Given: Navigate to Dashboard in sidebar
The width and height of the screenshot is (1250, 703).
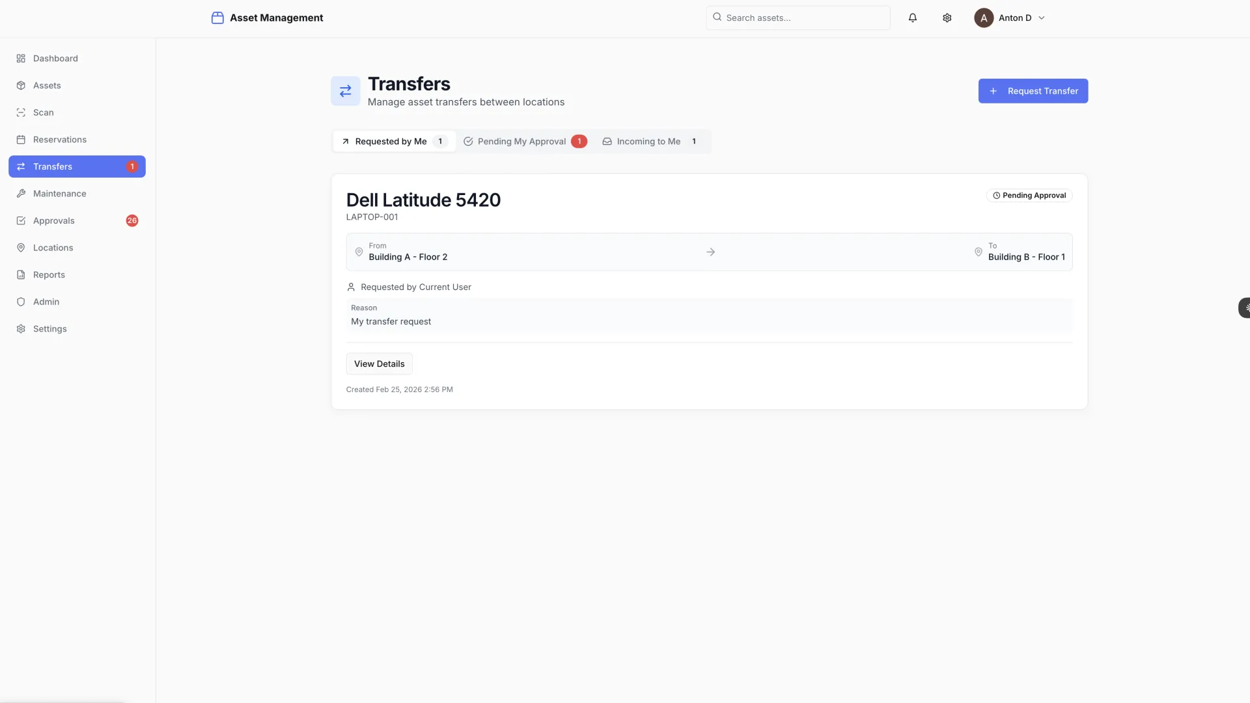Looking at the screenshot, I should [55, 59].
